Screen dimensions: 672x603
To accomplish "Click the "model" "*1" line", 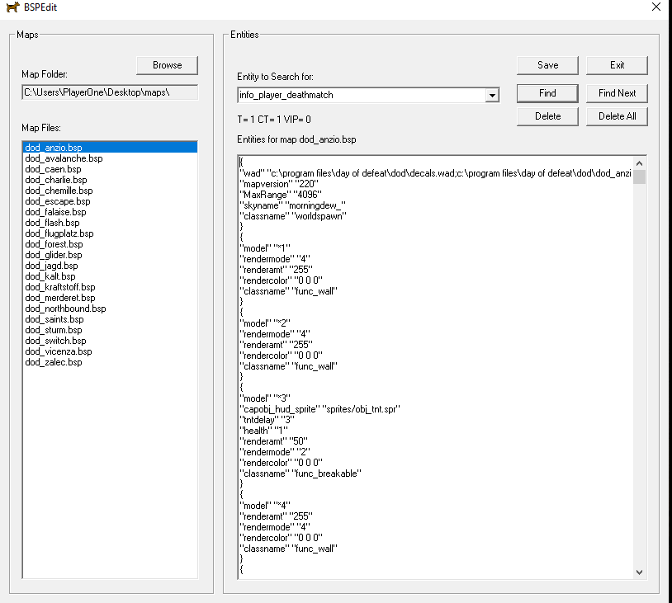I will pyautogui.click(x=265, y=248).
